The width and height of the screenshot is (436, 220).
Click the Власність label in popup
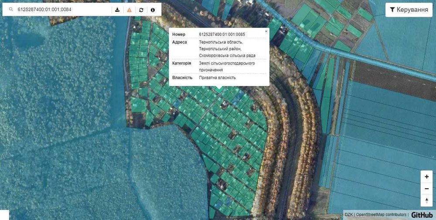(182, 78)
